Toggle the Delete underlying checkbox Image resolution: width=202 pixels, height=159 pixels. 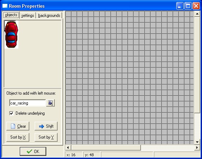point(11,113)
